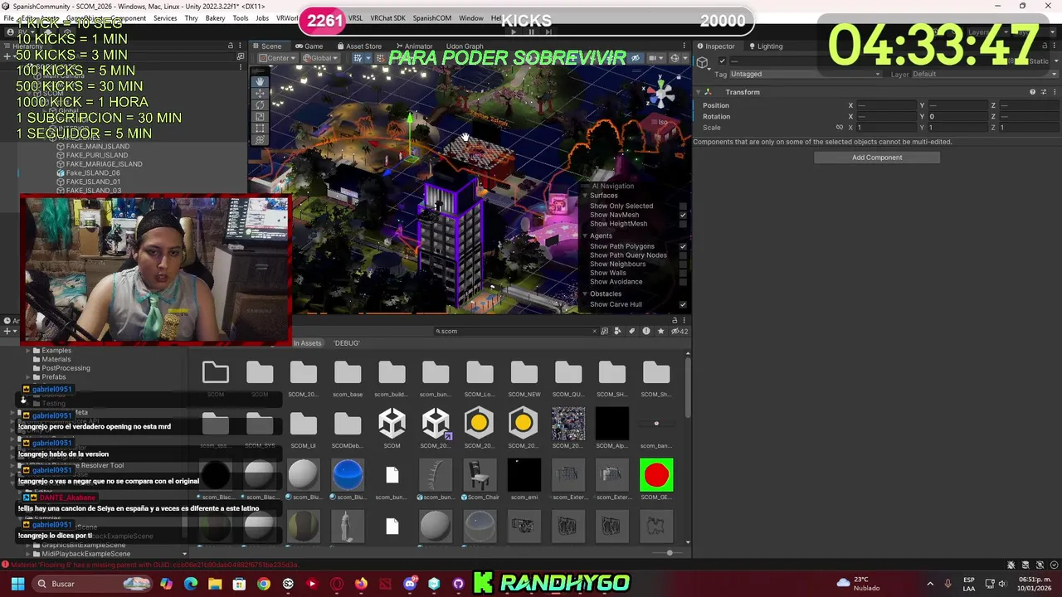Toggle Show Only Selected checkbox
Screen dimensions: 1062x597
pos(683,206)
